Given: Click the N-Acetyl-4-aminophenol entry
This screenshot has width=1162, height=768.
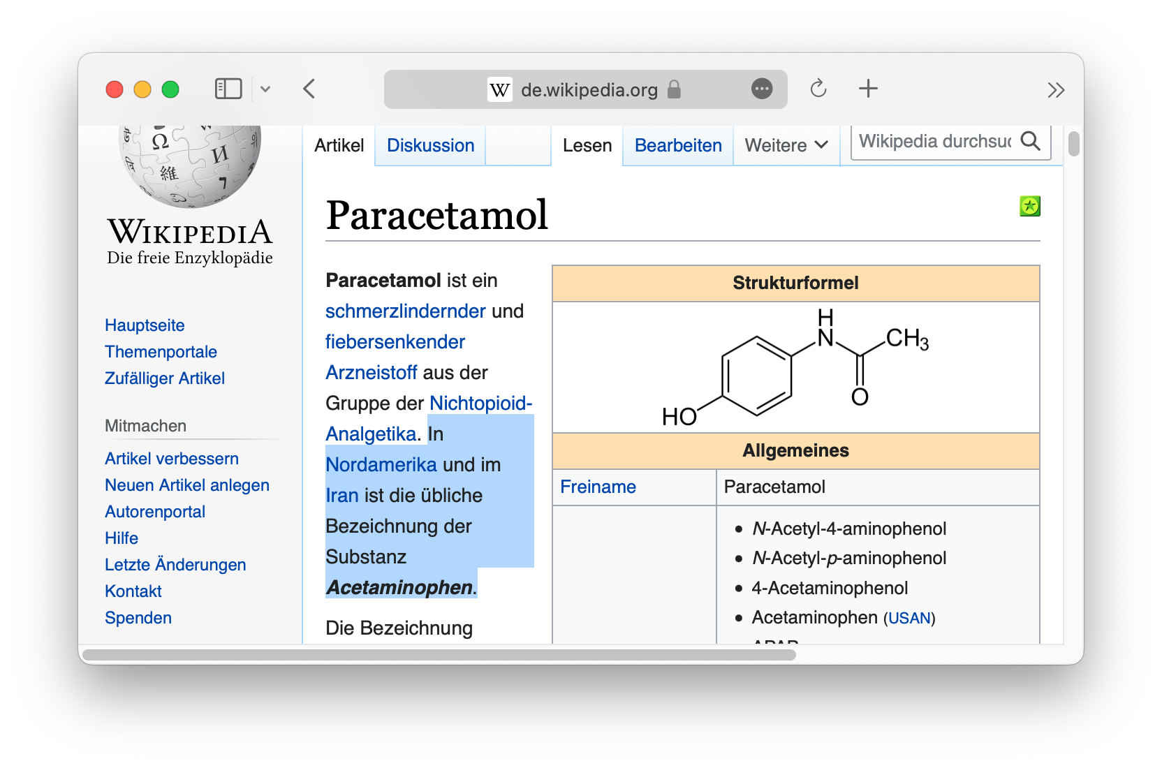Looking at the screenshot, I should click(849, 529).
